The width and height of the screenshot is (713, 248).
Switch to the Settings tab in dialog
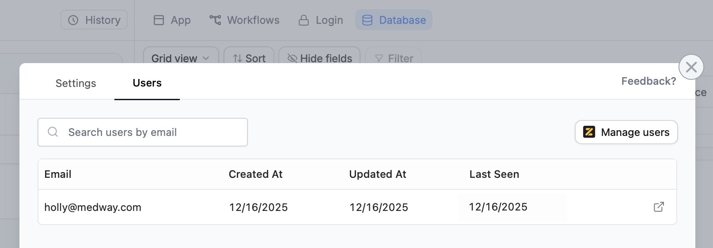(76, 83)
